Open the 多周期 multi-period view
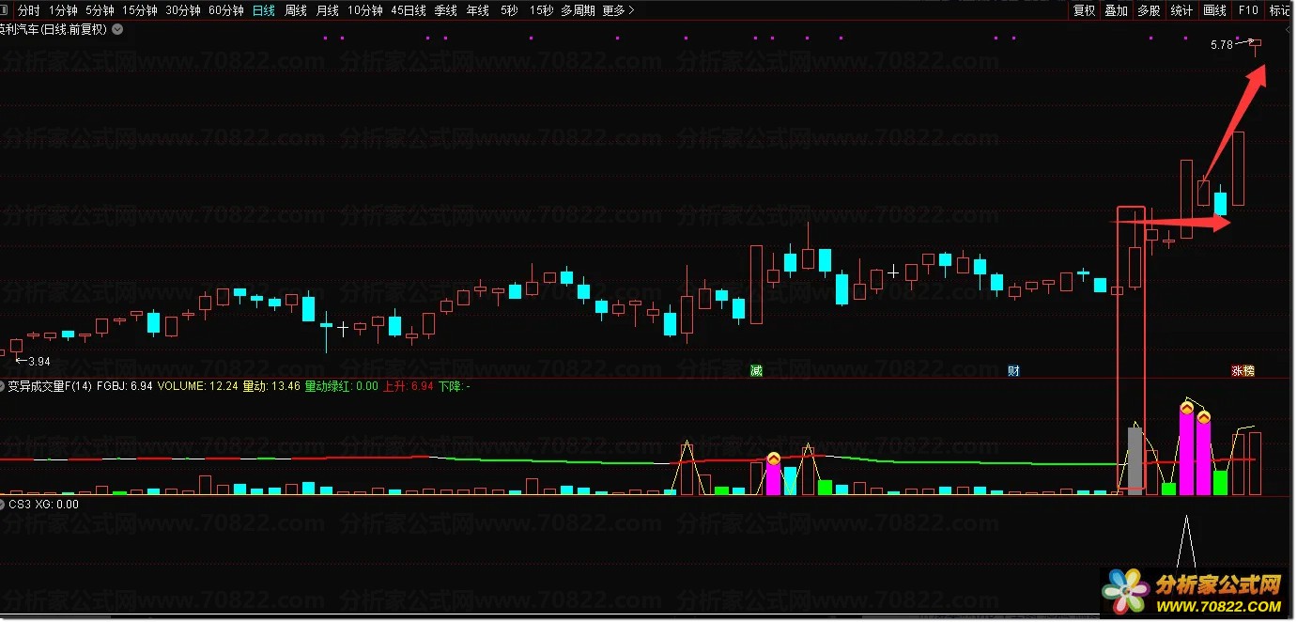1297x622 pixels. click(578, 10)
